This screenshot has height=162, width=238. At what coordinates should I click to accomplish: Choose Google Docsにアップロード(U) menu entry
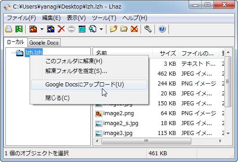(x=89, y=85)
